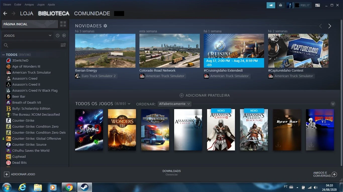
Task: Open the Jogos menu
Action: (x=41, y=5)
